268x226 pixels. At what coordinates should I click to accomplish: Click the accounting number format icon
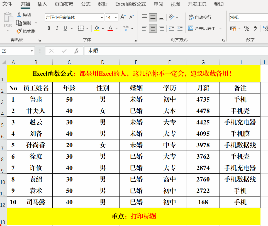tap(233, 29)
